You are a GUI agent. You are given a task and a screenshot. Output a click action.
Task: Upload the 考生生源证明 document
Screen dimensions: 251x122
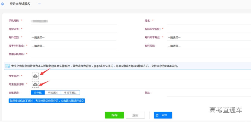point(35,85)
